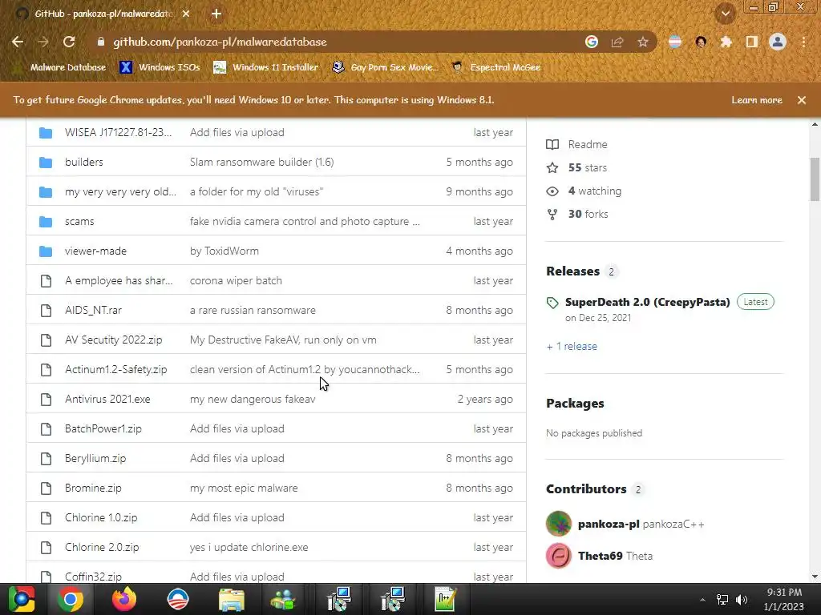The image size is (821, 615).
Task: Open Theta69 contributor profile
Action: (600, 557)
